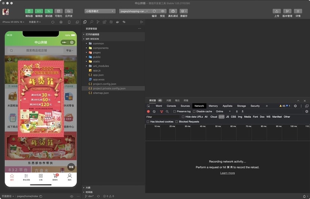Open the notification bell in status bar
Image resolution: width=310 pixels, height=199 pixels.
[x=304, y=196]
